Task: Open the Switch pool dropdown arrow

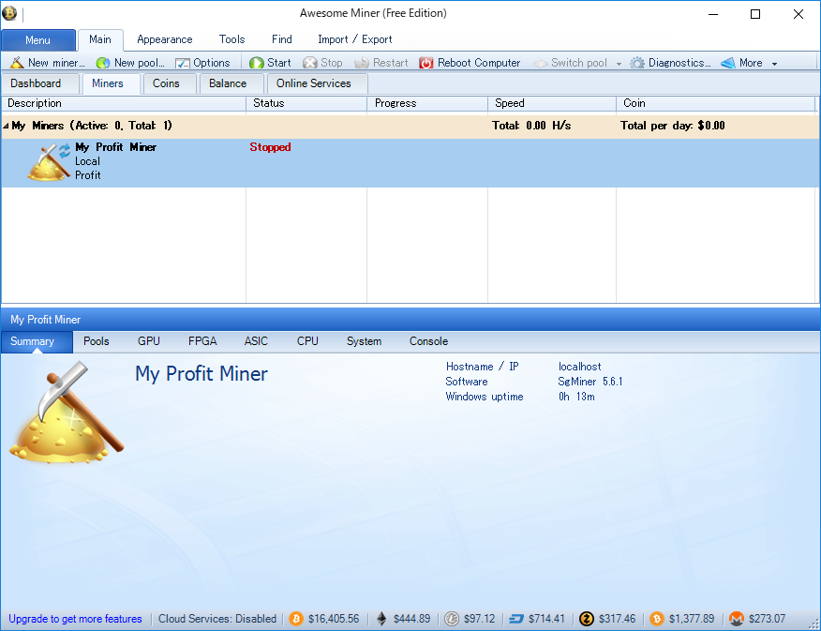Action: click(x=619, y=64)
